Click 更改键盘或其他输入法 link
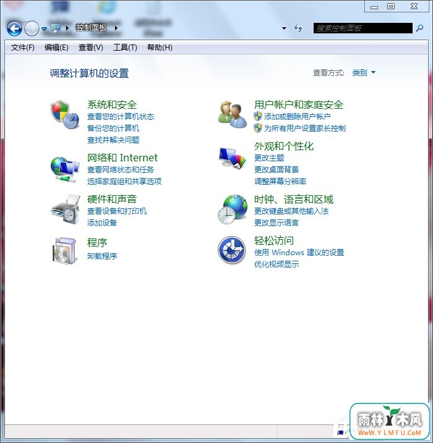This screenshot has height=443, width=433. point(291,211)
